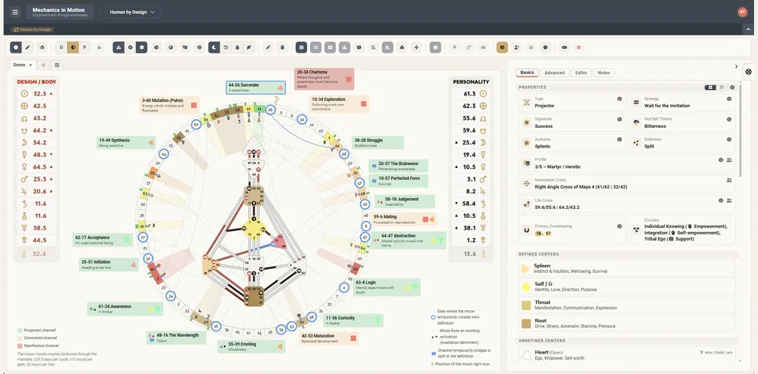Open the Editor tab
The height and width of the screenshot is (374, 758).
click(x=581, y=73)
